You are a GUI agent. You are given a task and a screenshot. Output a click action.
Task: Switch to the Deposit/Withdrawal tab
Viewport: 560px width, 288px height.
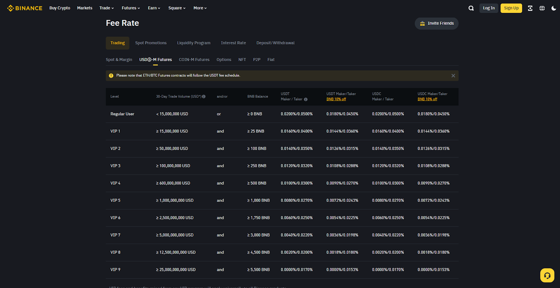click(275, 43)
